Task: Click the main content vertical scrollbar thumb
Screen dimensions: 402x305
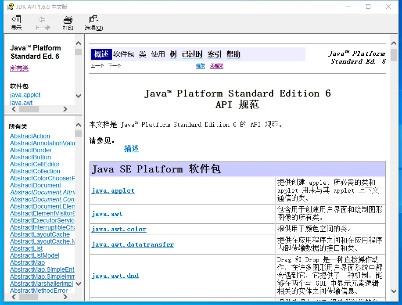Action: pos(394,54)
